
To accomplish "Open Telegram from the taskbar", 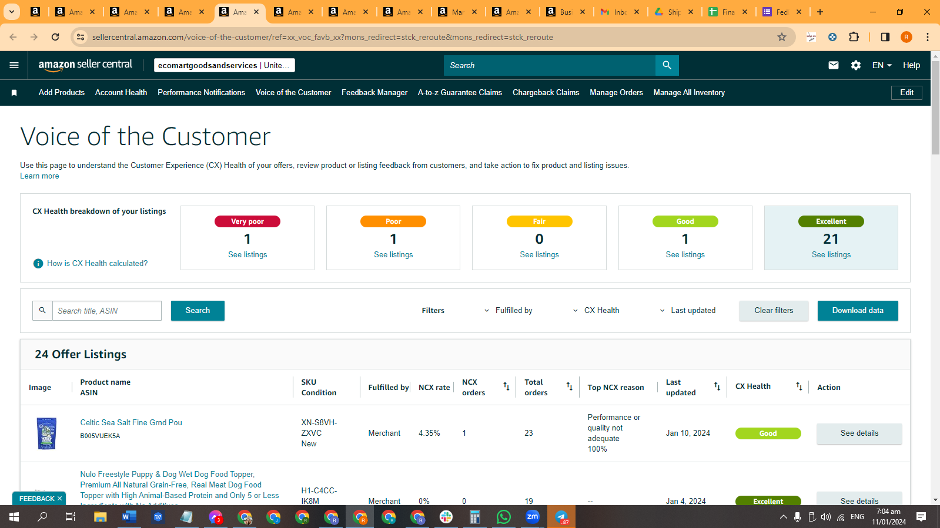I will (561, 517).
